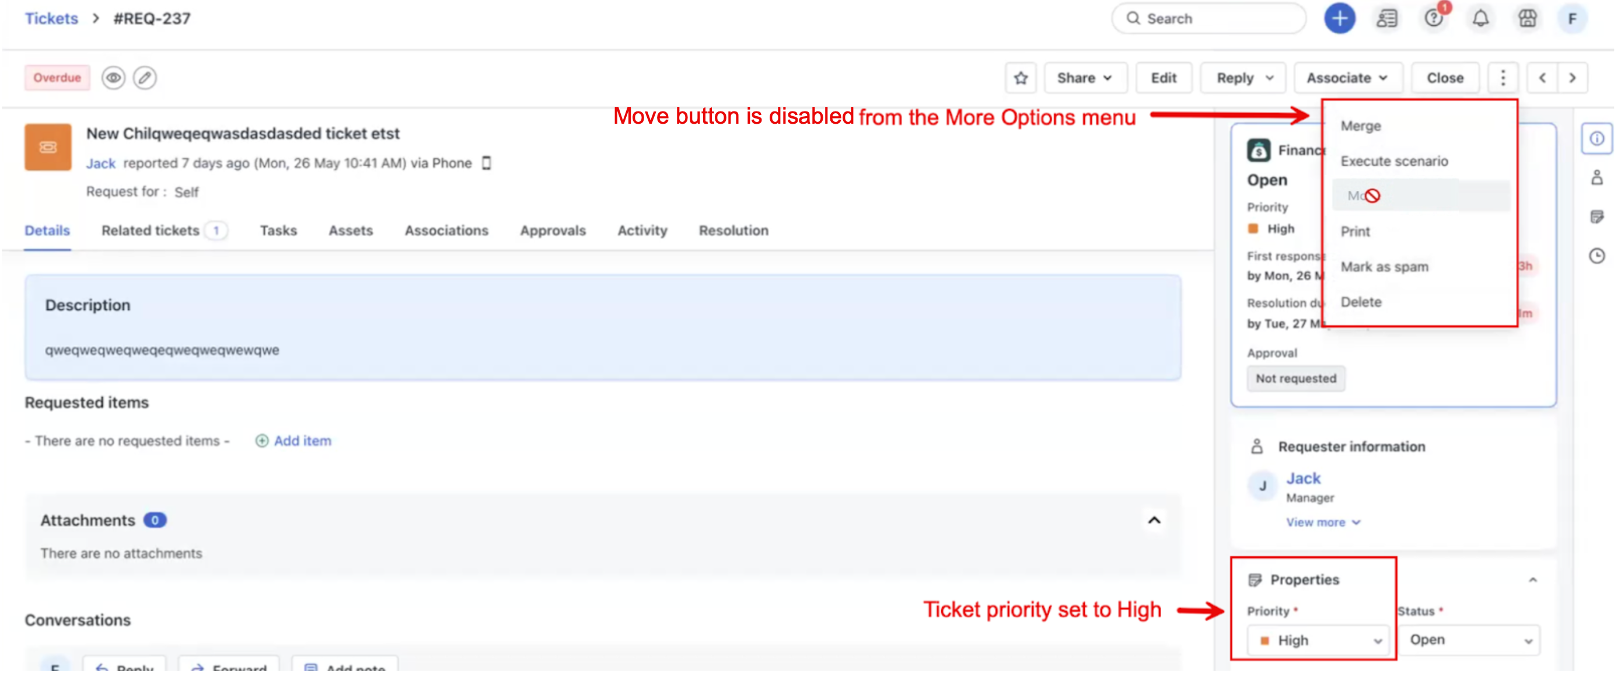Click the blue plus create-new icon
1621x677 pixels.
coord(1339,18)
